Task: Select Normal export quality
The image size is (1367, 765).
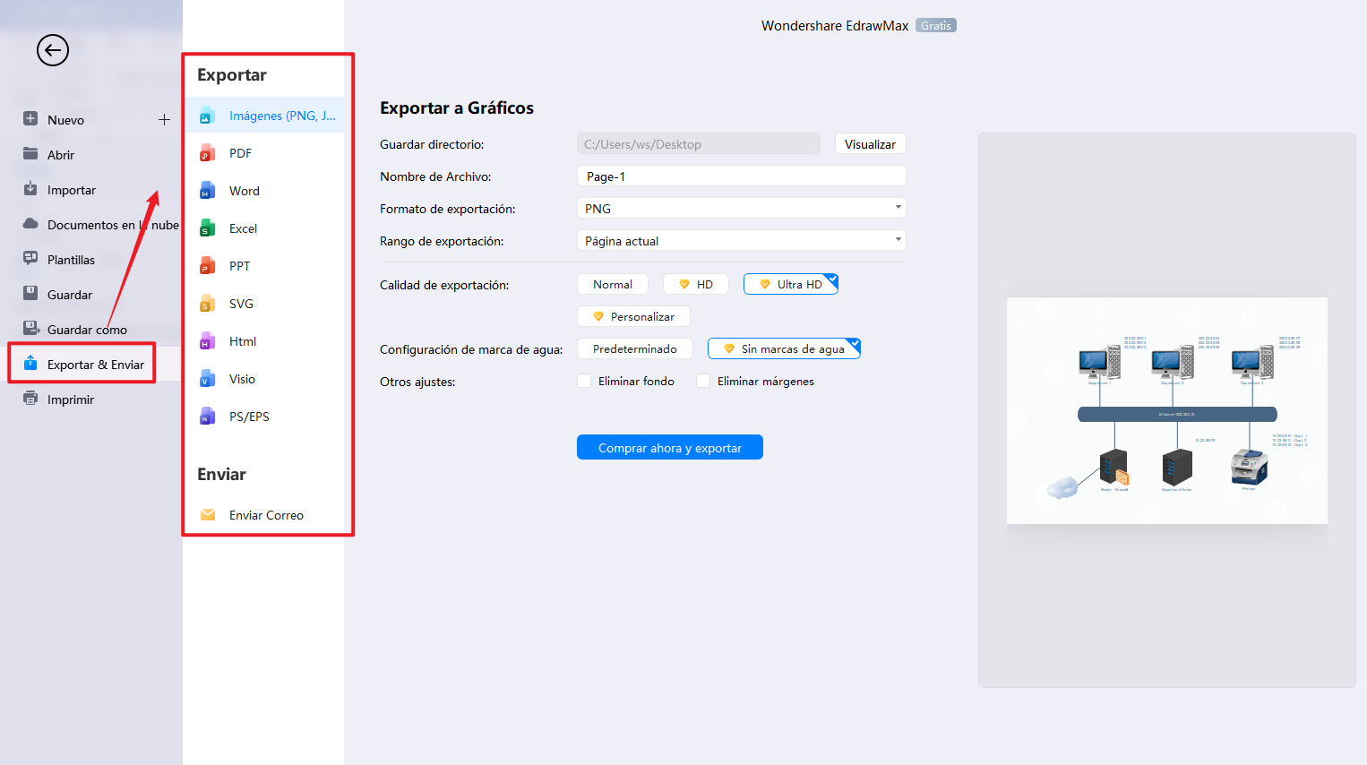Action: click(x=612, y=283)
